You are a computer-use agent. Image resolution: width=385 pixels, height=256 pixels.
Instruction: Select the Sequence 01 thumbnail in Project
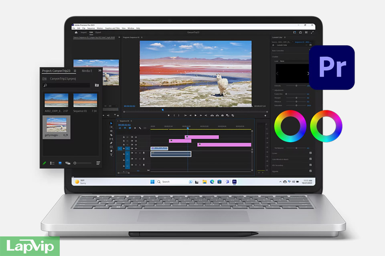(85, 100)
